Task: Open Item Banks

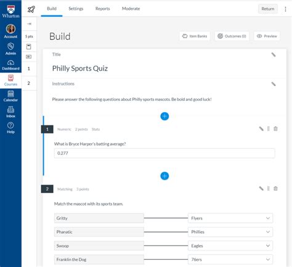Action: pyautogui.click(x=195, y=36)
